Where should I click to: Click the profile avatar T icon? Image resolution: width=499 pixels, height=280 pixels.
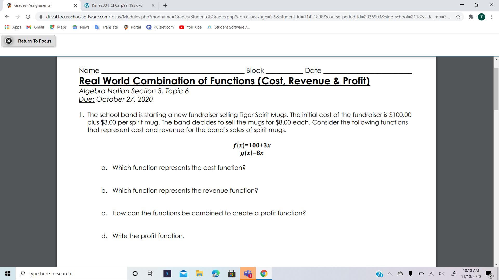481,17
